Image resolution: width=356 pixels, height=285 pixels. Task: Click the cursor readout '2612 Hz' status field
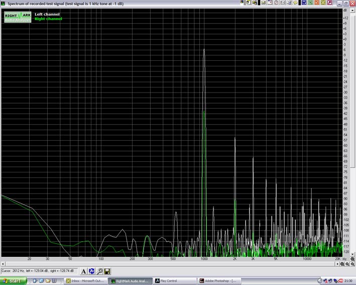[39, 271]
